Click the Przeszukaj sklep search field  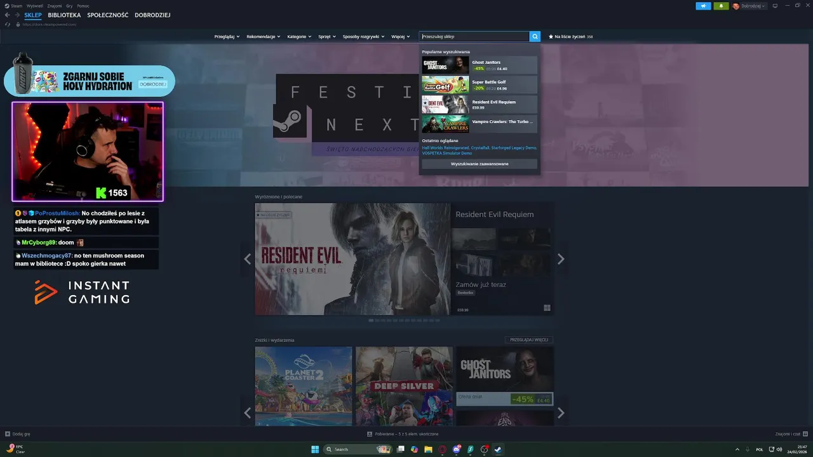click(474, 37)
